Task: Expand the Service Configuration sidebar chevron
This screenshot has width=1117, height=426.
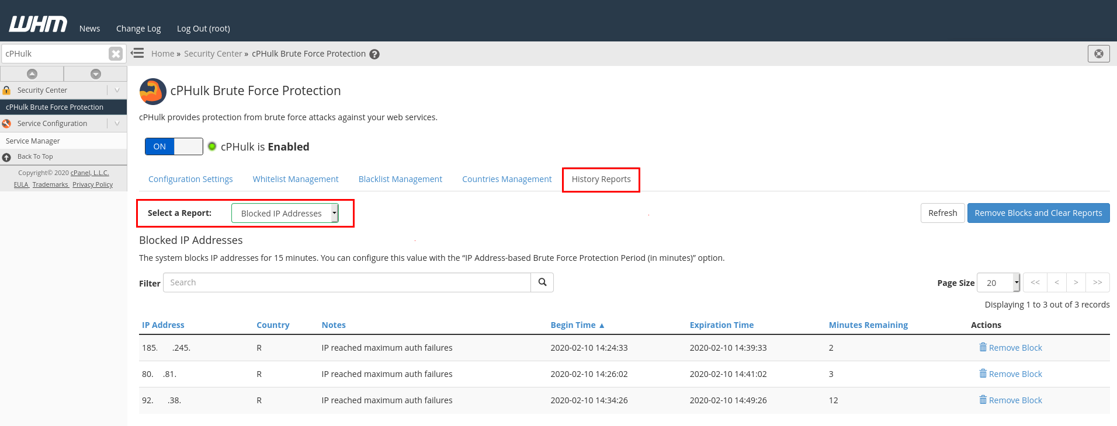Action: click(117, 124)
